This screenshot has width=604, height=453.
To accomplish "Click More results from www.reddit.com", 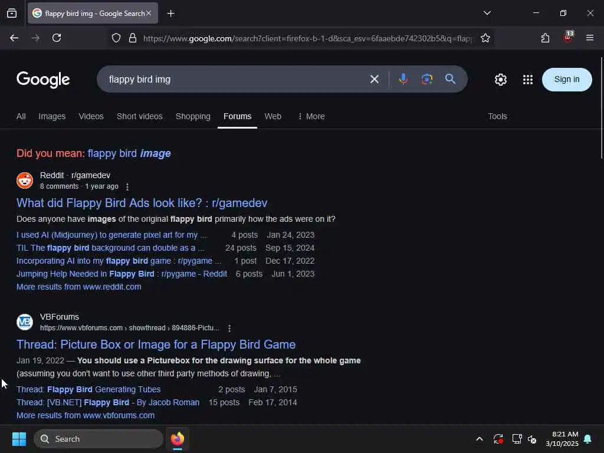I will pos(78,287).
